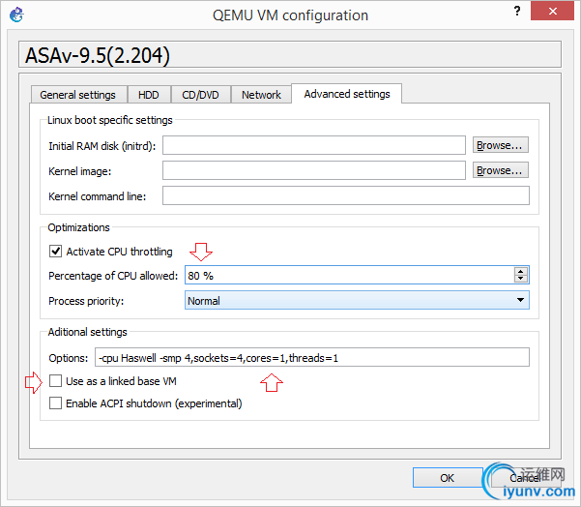This screenshot has height=507, width=581.
Task: Click into the Kernel command line field
Action: (x=345, y=196)
